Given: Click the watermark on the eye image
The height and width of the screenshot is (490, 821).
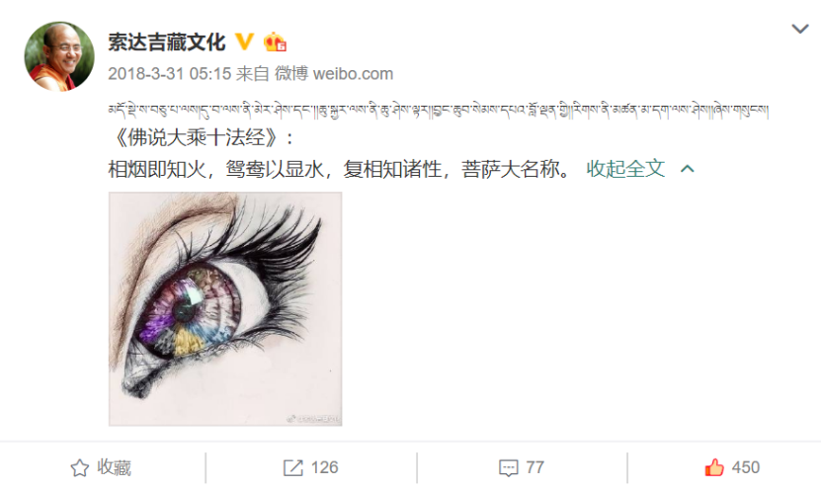Looking at the screenshot, I should pos(313,418).
